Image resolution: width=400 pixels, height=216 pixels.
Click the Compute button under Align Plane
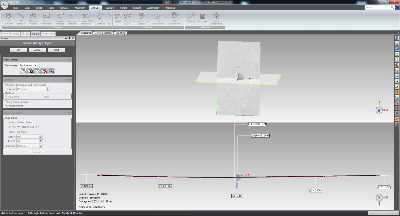(x=37, y=152)
